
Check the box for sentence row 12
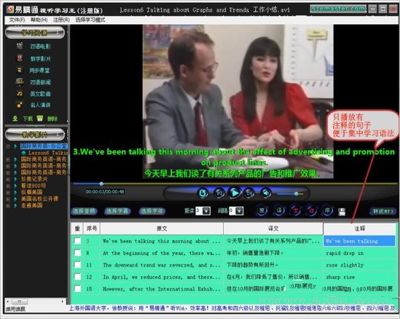[x=77, y=277]
